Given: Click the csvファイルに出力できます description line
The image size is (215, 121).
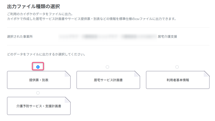Looking at the screenshot, I should click(92, 19).
